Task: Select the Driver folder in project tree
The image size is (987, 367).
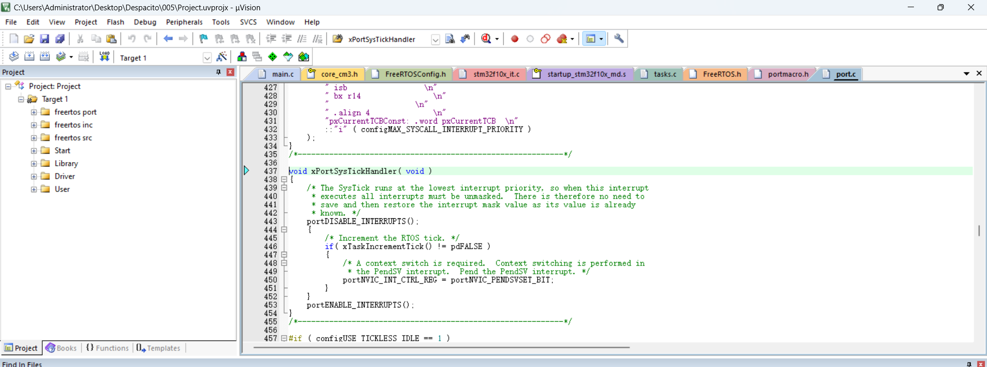Action: point(64,177)
